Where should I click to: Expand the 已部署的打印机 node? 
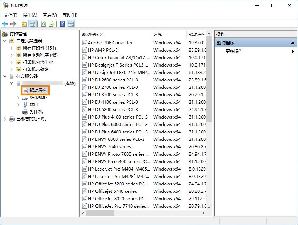click(5, 119)
